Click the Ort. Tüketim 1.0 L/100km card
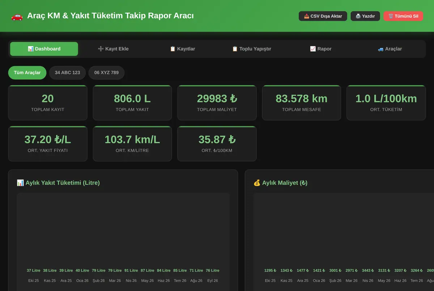 pos(386,103)
